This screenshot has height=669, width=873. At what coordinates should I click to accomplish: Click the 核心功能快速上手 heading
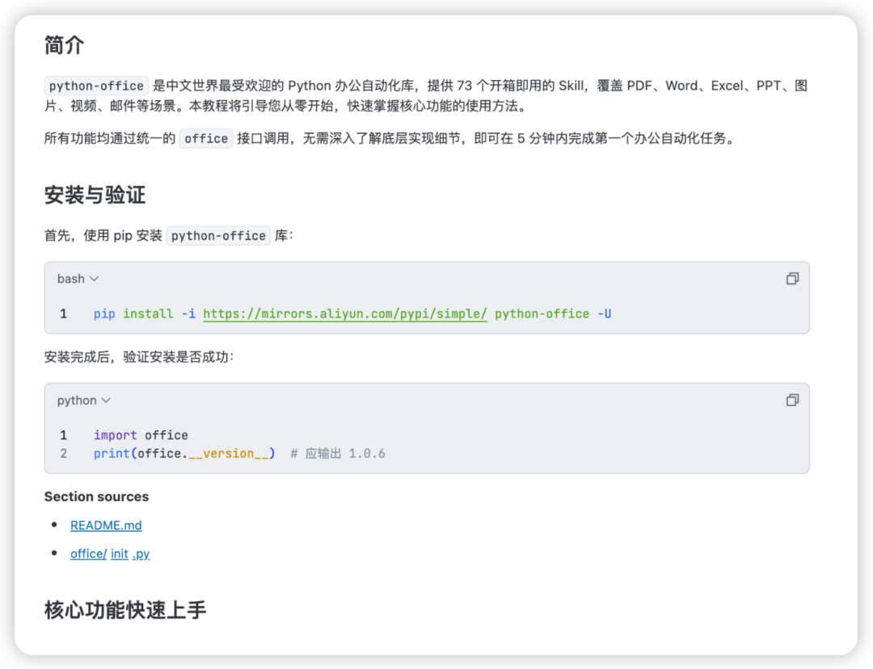tap(125, 610)
